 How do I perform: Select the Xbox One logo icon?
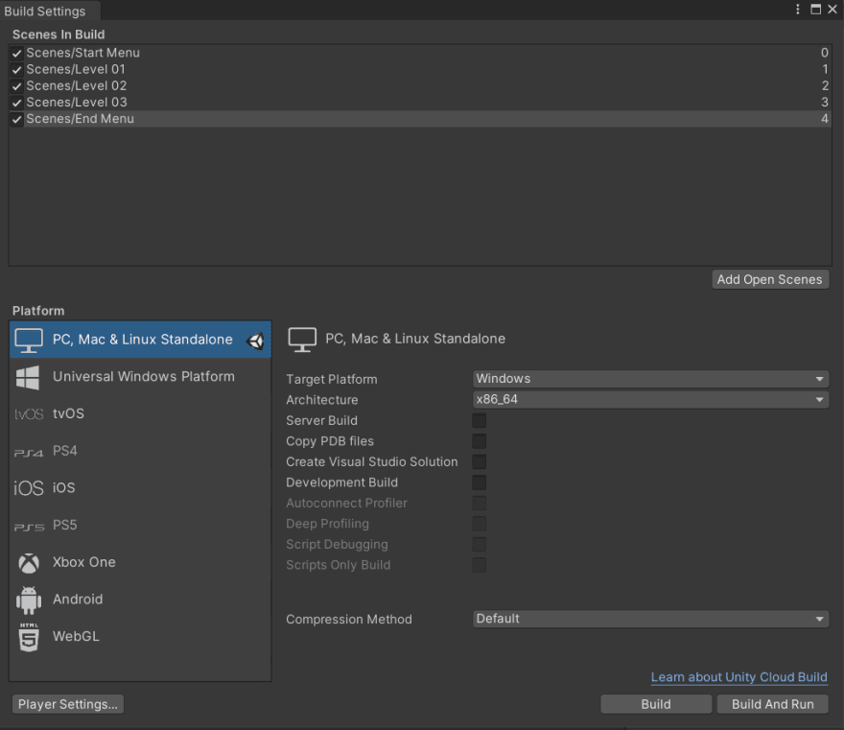29,563
